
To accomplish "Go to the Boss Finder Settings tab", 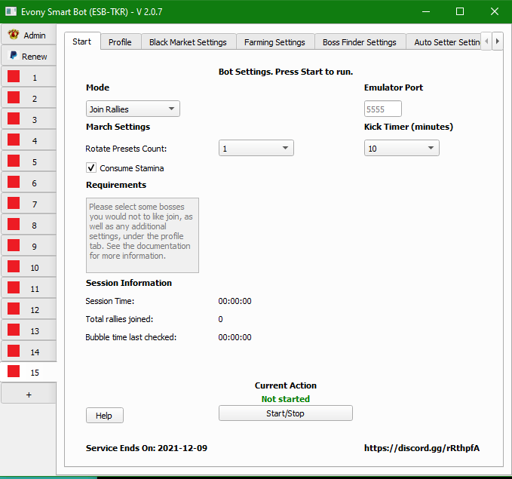I will (x=359, y=42).
